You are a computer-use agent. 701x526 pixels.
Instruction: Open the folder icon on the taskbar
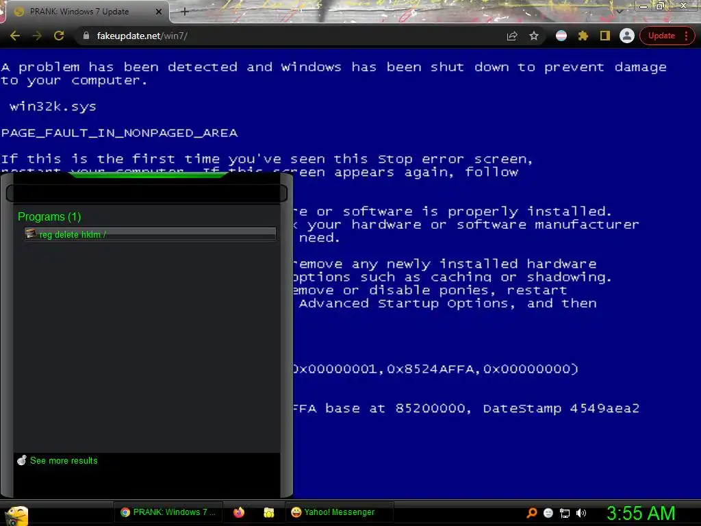tap(268, 512)
